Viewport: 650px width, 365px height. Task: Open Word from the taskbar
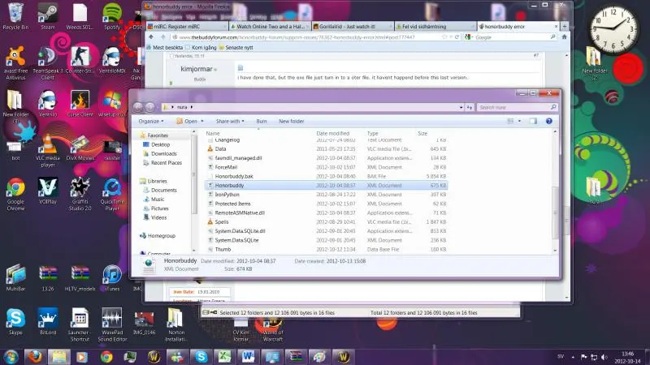click(x=248, y=357)
